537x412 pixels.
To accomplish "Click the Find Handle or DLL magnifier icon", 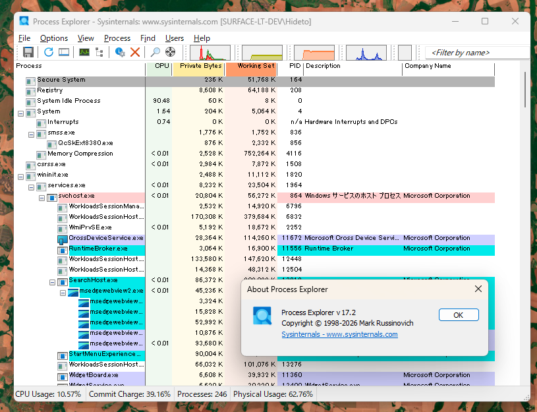I will click(x=155, y=52).
